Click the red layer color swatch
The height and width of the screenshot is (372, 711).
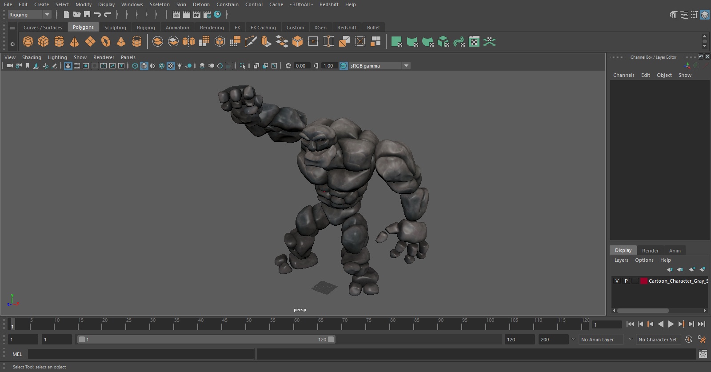(643, 281)
